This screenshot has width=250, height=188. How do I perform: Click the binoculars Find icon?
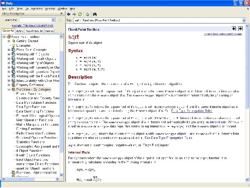pos(95,14)
